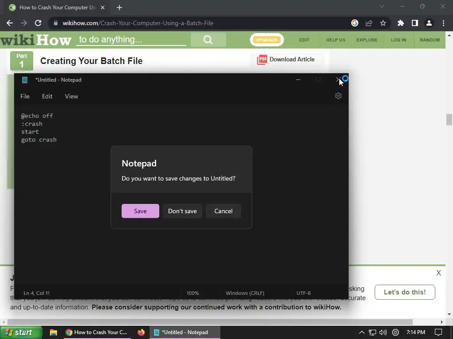
Task: Click the Start button
Action: (x=21, y=332)
